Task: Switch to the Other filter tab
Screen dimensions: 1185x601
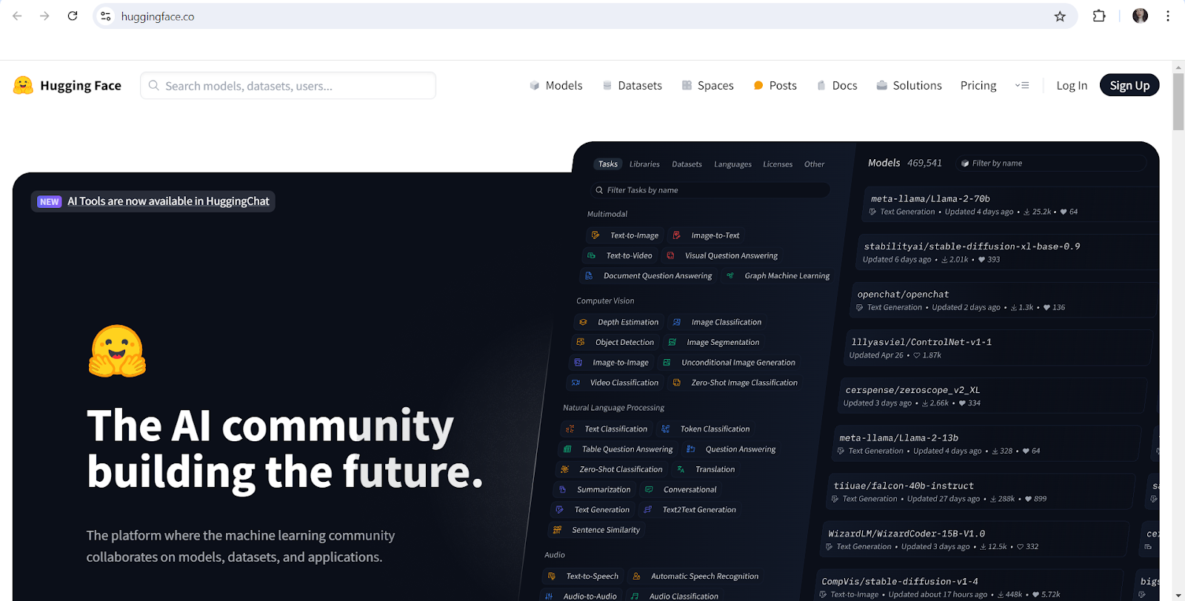Action: point(814,164)
